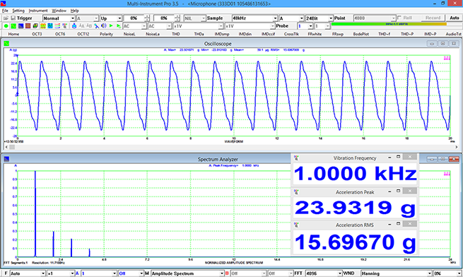Viewport: 463px width, 277px height.
Task: Open the 48kHz sampling rate dropdown
Action: (x=254, y=18)
